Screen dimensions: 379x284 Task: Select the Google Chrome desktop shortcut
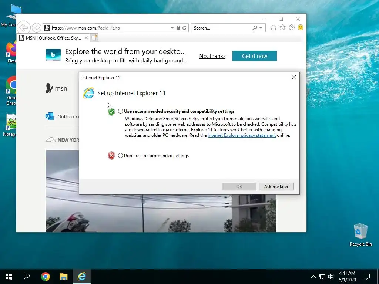pyautogui.click(x=11, y=91)
